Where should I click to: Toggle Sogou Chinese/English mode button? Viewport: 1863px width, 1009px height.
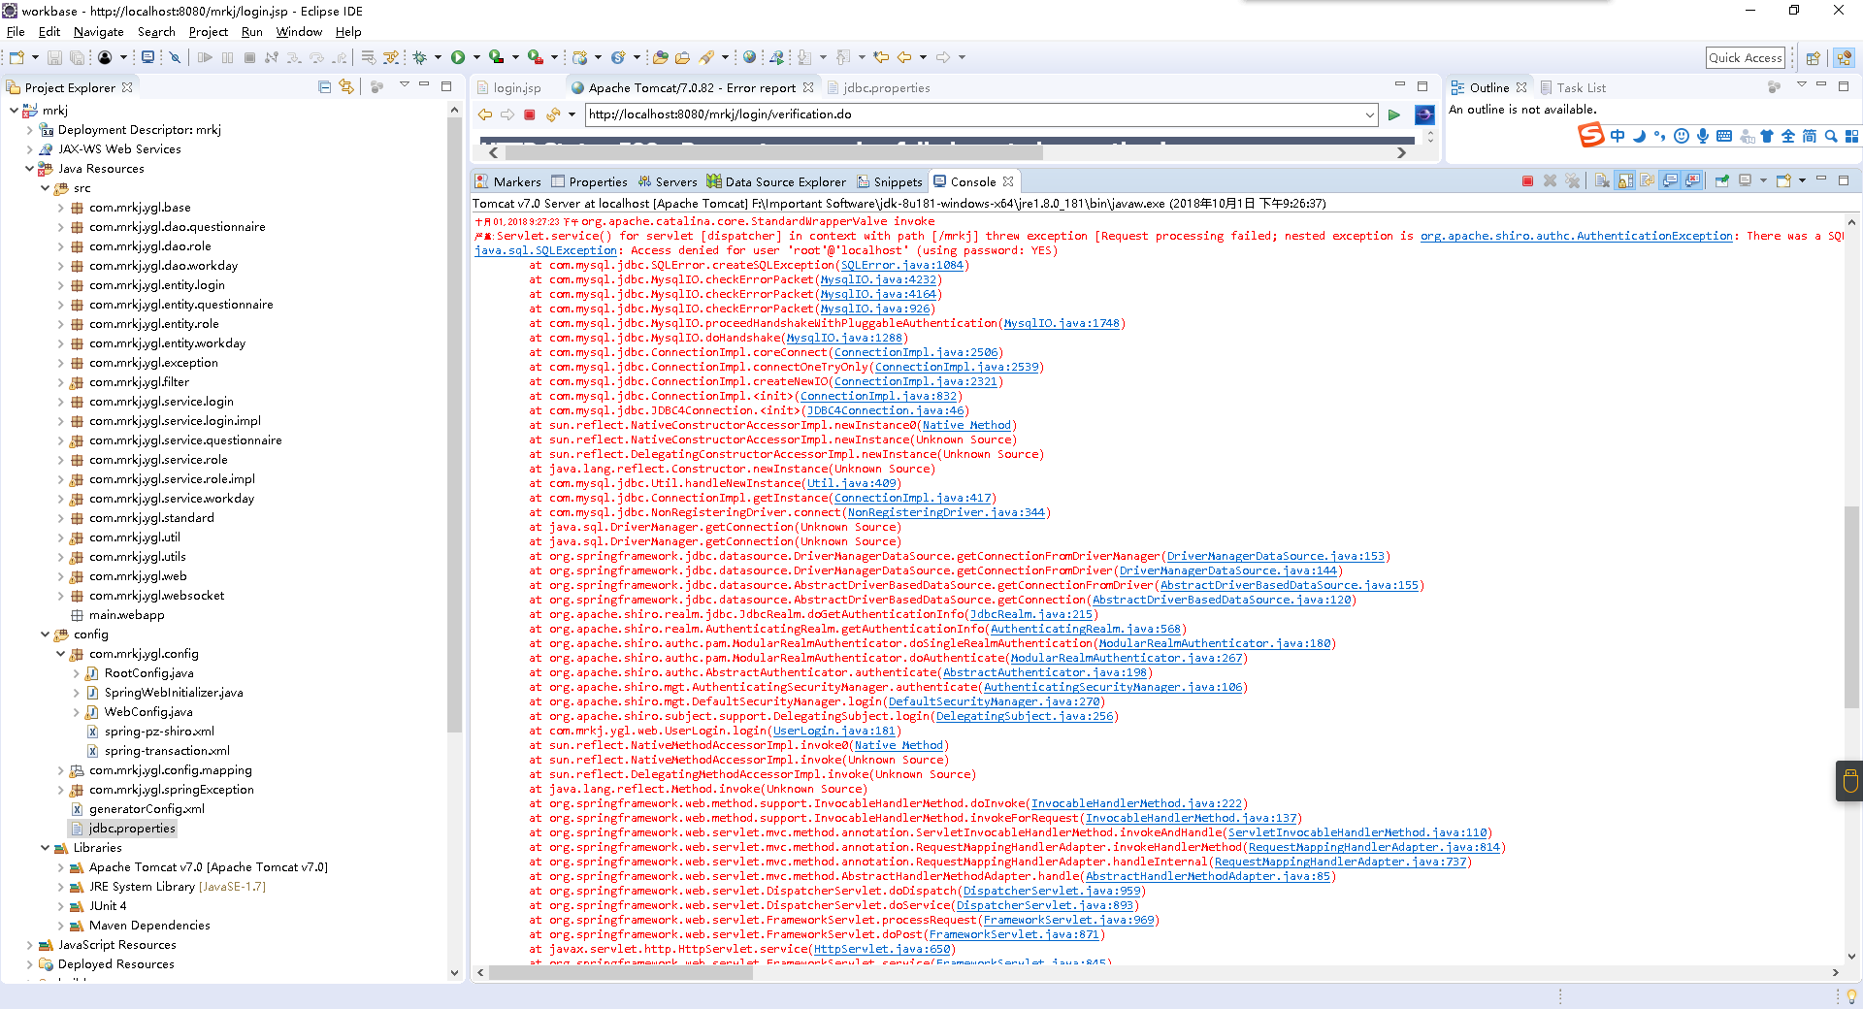coord(1618,136)
